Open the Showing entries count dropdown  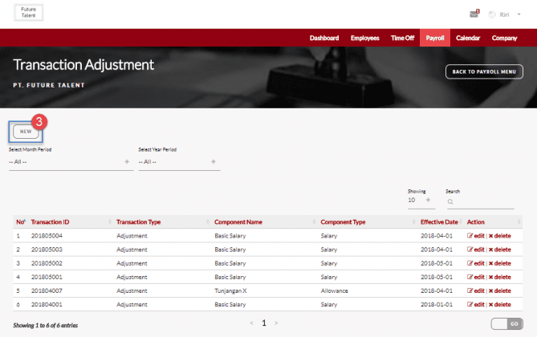point(420,200)
